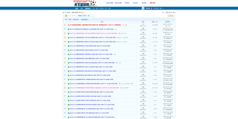Open page 5 of the 1080P thread with pages 1-5
238x119 pixels.
click(x=127, y=38)
